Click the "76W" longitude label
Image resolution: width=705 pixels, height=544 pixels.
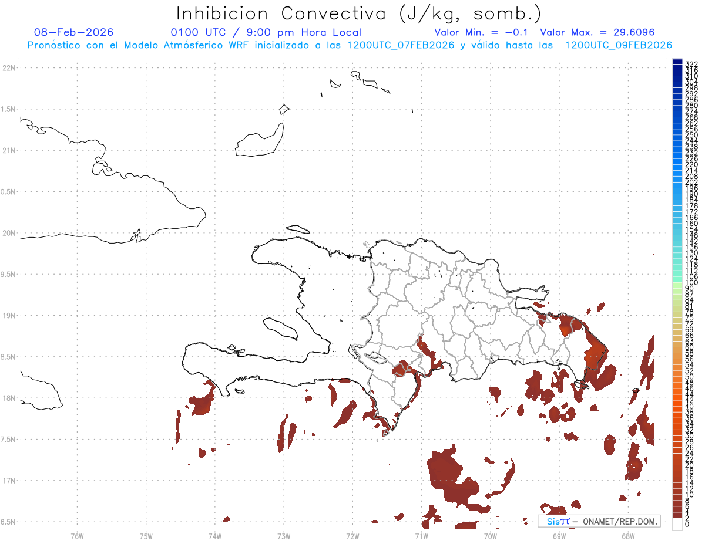point(77,536)
